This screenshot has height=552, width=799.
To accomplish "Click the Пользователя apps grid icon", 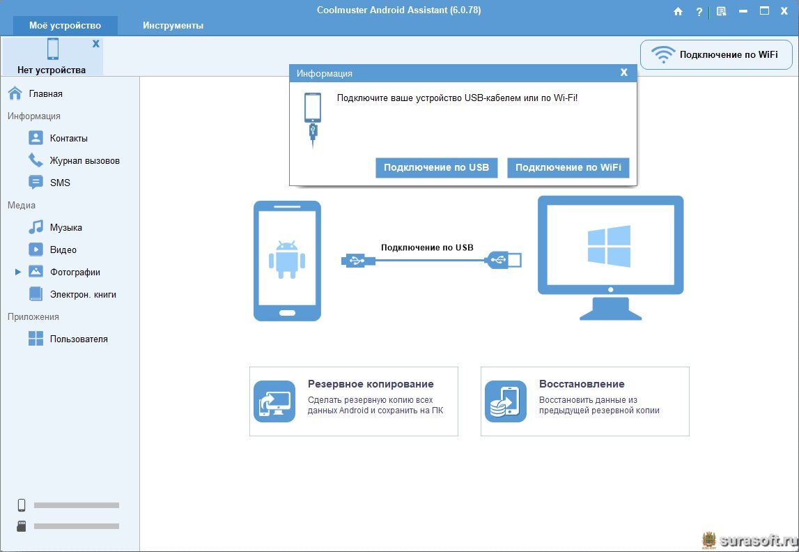I will (36, 339).
